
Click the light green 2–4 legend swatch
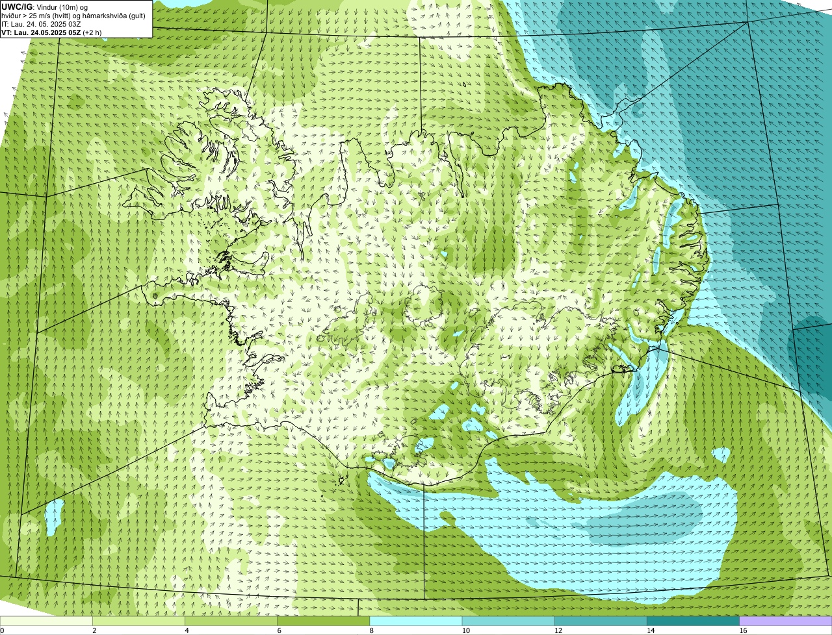coord(138,621)
